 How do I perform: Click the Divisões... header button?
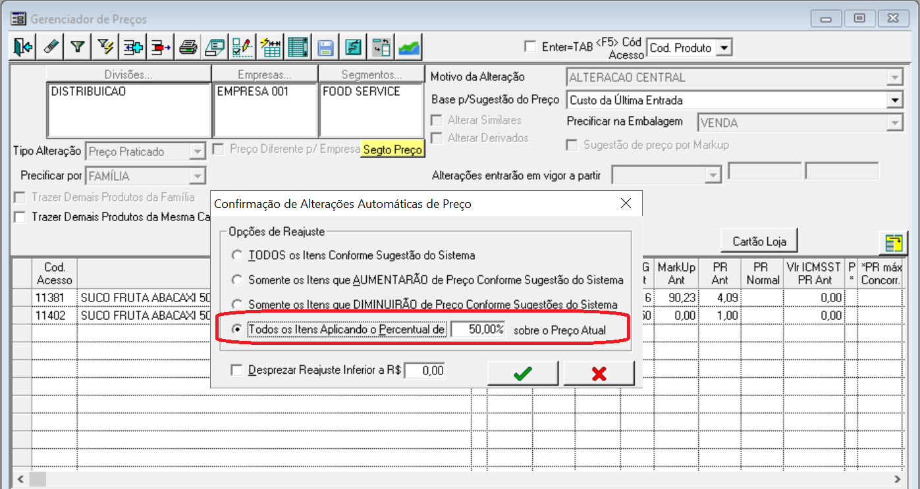coord(128,74)
